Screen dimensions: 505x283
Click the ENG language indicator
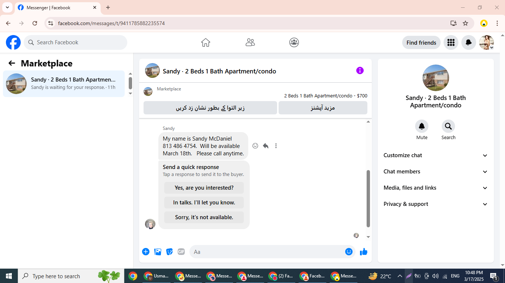[455, 276]
